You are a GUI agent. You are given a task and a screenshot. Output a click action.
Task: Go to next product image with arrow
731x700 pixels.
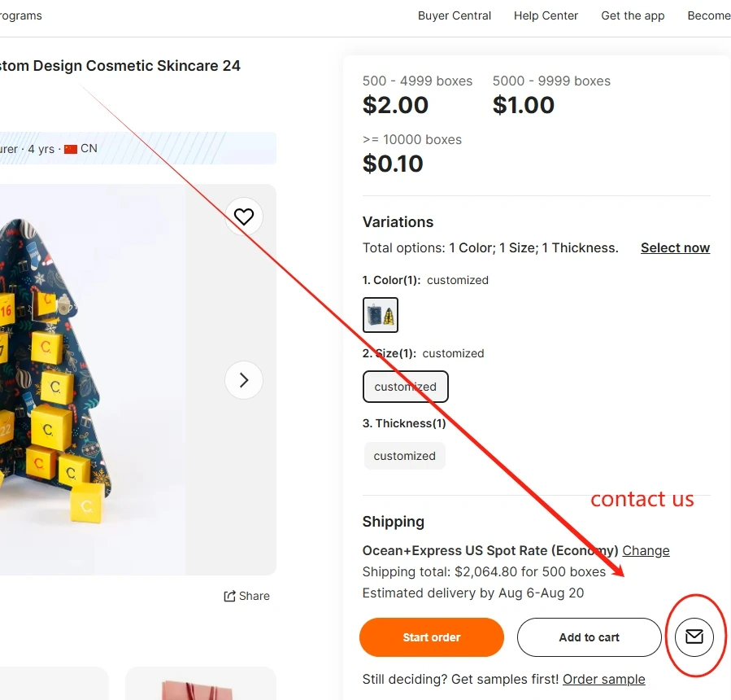(x=244, y=379)
